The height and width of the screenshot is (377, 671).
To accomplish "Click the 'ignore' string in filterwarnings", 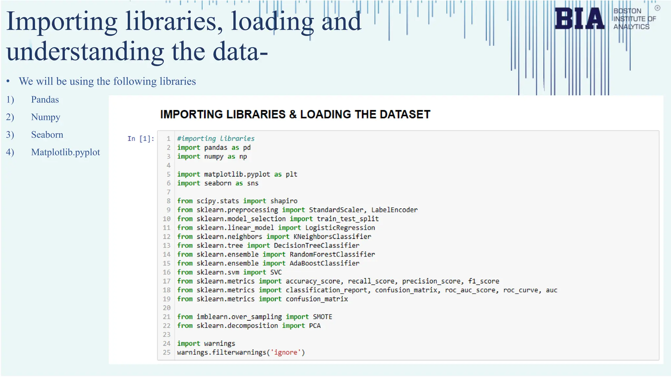I will tap(286, 352).
